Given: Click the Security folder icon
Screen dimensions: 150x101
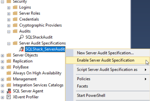Looking at the screenshot, I should 9,1.
